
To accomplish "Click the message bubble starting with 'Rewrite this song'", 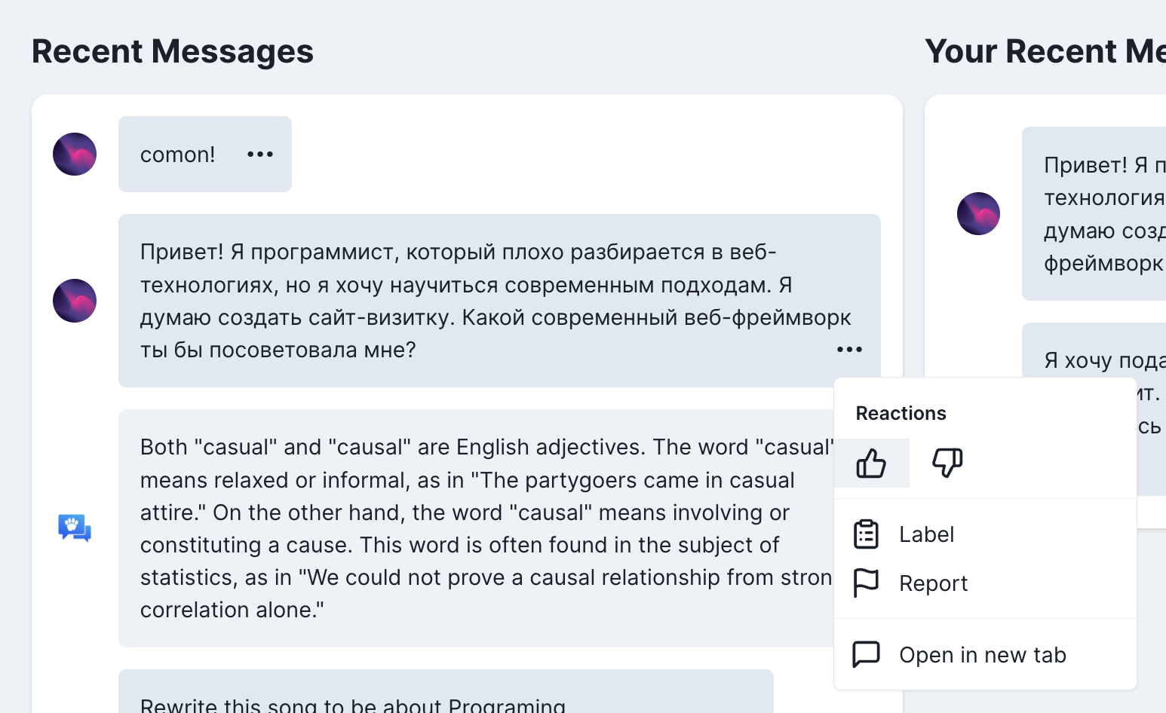I will pos(445,701).
